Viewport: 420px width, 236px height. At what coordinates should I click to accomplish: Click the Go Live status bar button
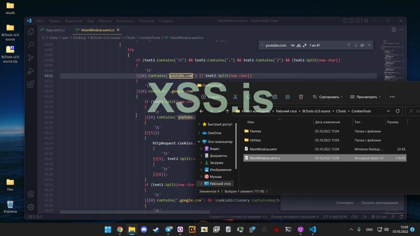(x=379, y=217)
